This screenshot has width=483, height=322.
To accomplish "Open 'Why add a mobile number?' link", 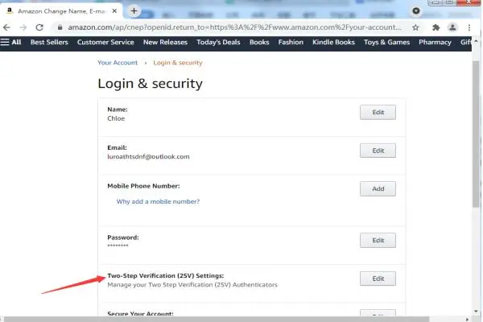I will click(x=158, y=201).
